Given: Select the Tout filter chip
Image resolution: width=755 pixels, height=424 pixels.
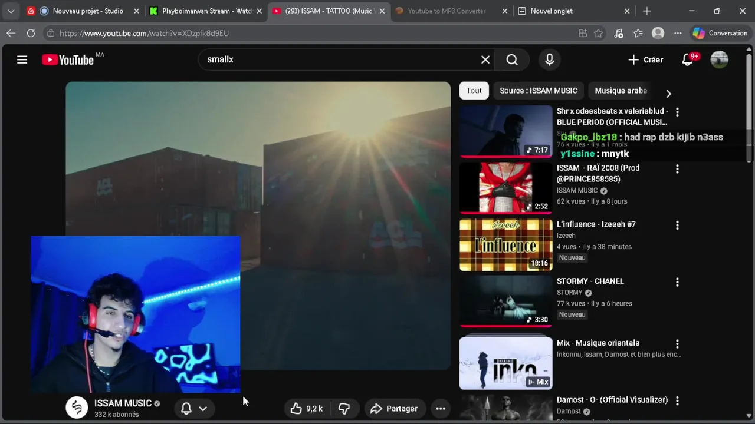Looking at the screenshot, I should [x=474, y=91].
